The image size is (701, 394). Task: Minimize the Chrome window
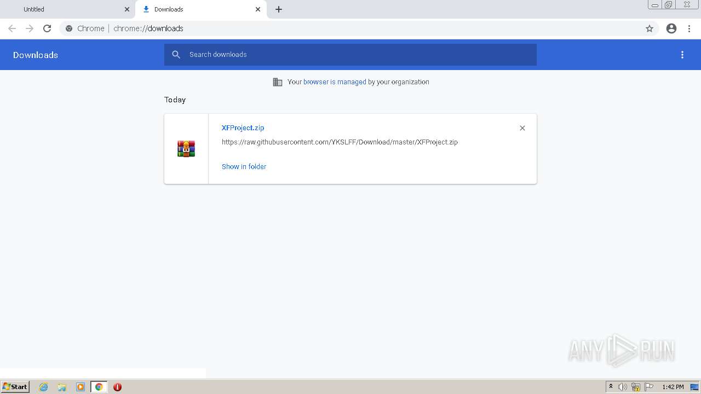(655, 5)
